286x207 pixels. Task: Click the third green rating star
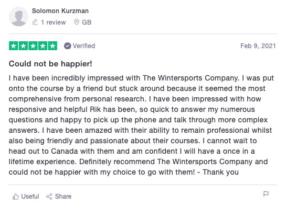[x=33, y=46]
